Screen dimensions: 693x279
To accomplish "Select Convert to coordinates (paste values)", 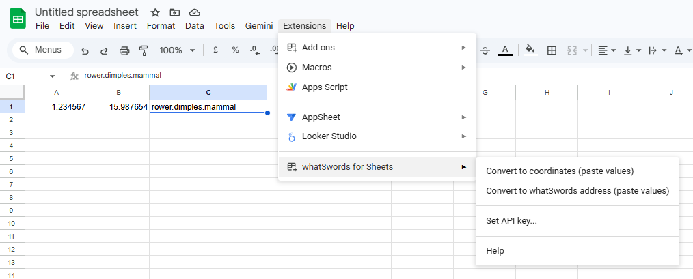I will pyautogui.click(x=560, y=171).
